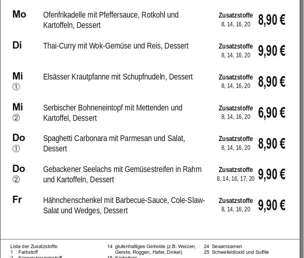Select Elsässer Krautpfanne mit Schupfnudeln text
Image resolution: width=304 pixels, height=258 pixels.
click(x=118, y=77)
